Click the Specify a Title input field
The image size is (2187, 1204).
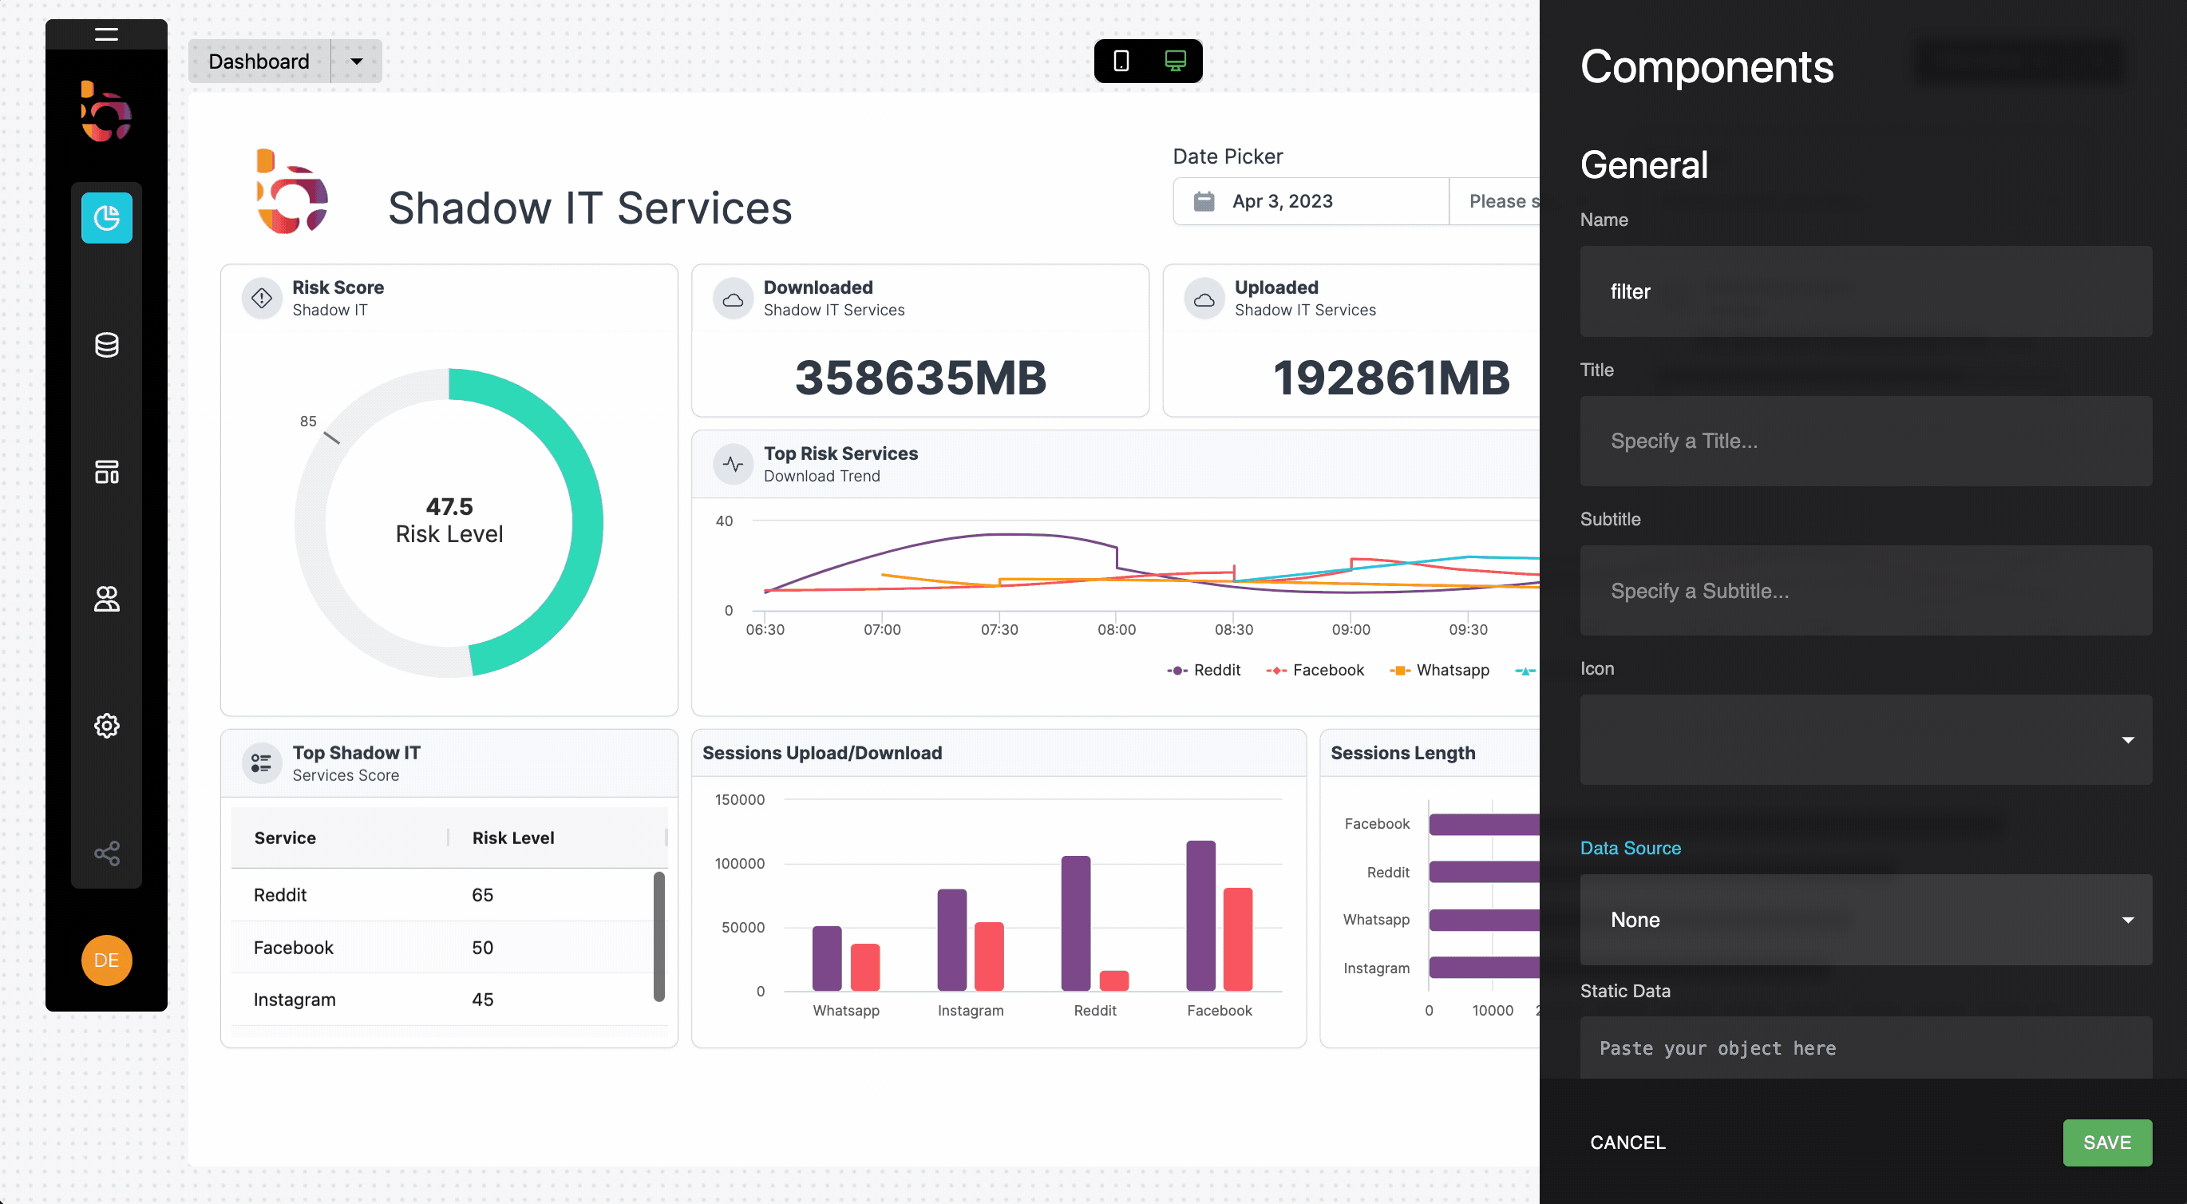[x=1865, y=441]
